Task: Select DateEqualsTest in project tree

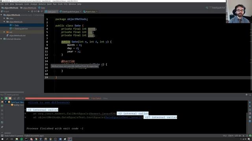Action: pyautogui.click(x=21, y=29)
